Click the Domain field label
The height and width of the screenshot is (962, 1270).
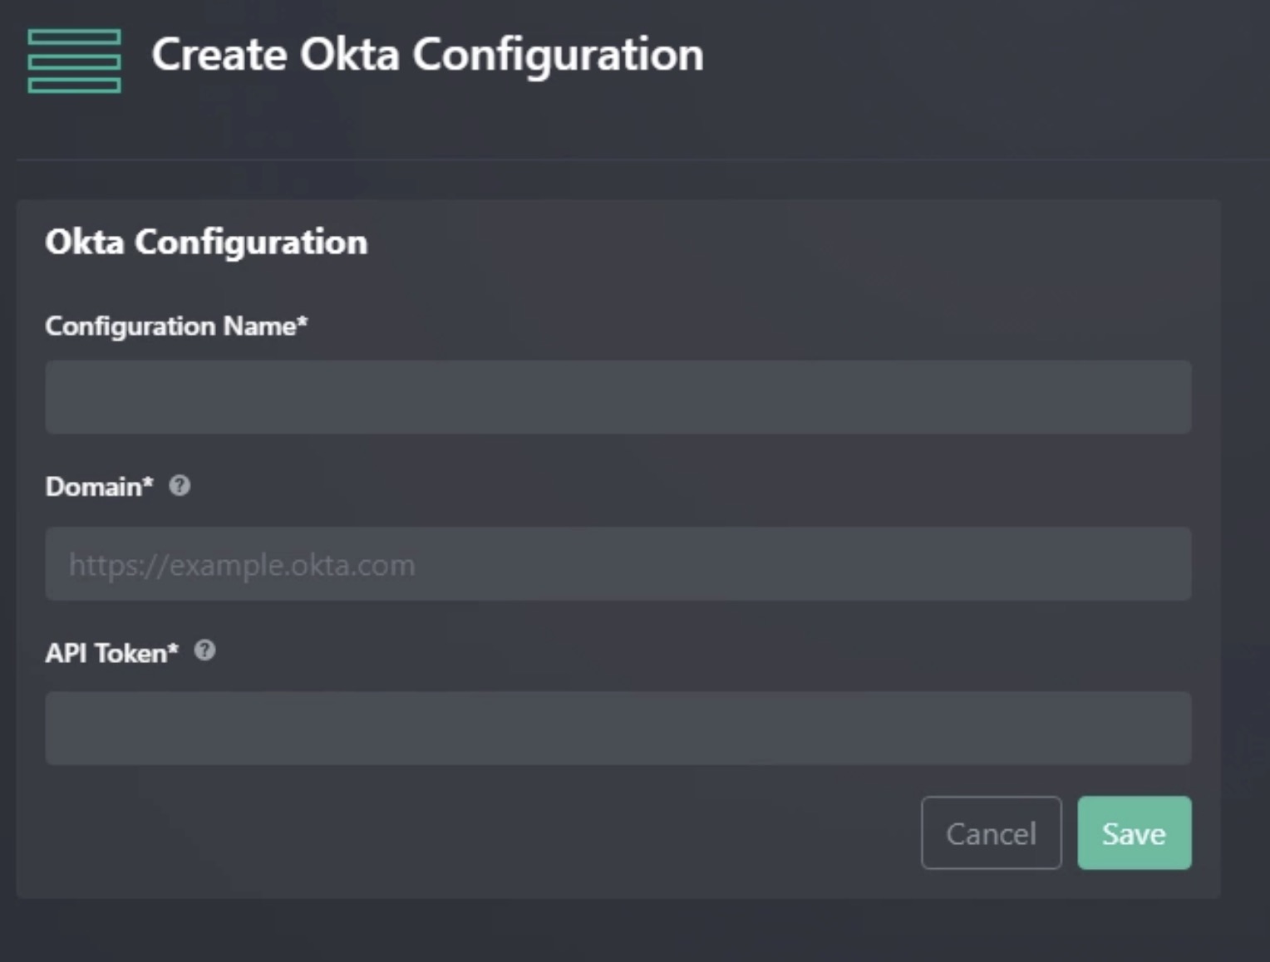point(98,486)
